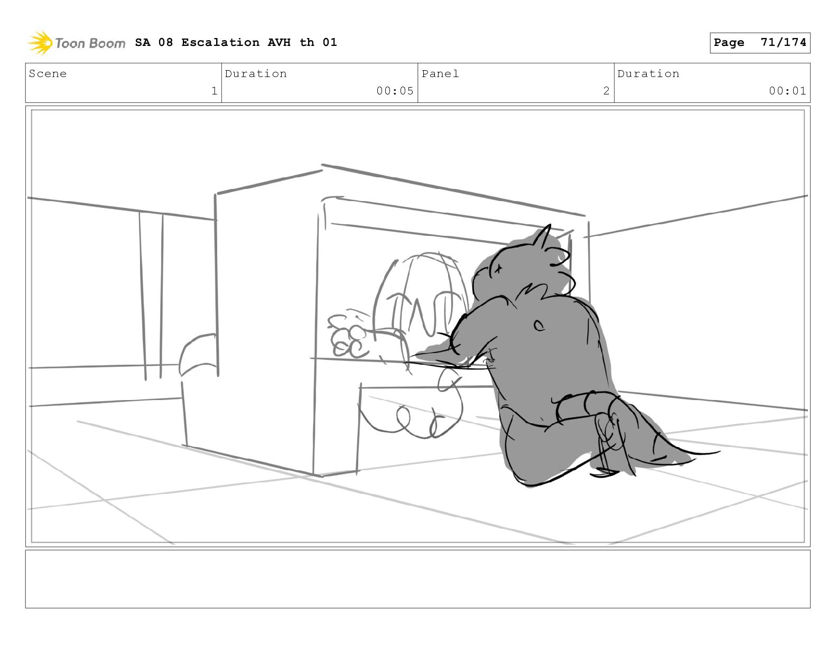This screenshot has width=837, height=646.
Task: Click scene number value '1'
Action: 214,91
